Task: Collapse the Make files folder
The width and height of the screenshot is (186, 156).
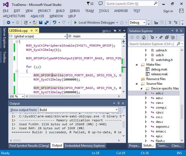Action: [137, 65]
